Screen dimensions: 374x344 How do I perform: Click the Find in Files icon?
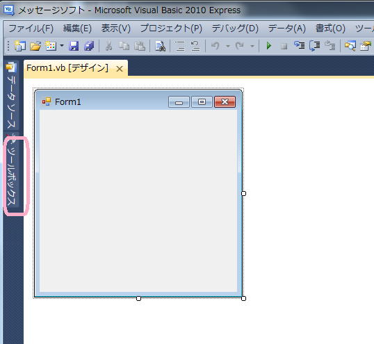point(160,46)
